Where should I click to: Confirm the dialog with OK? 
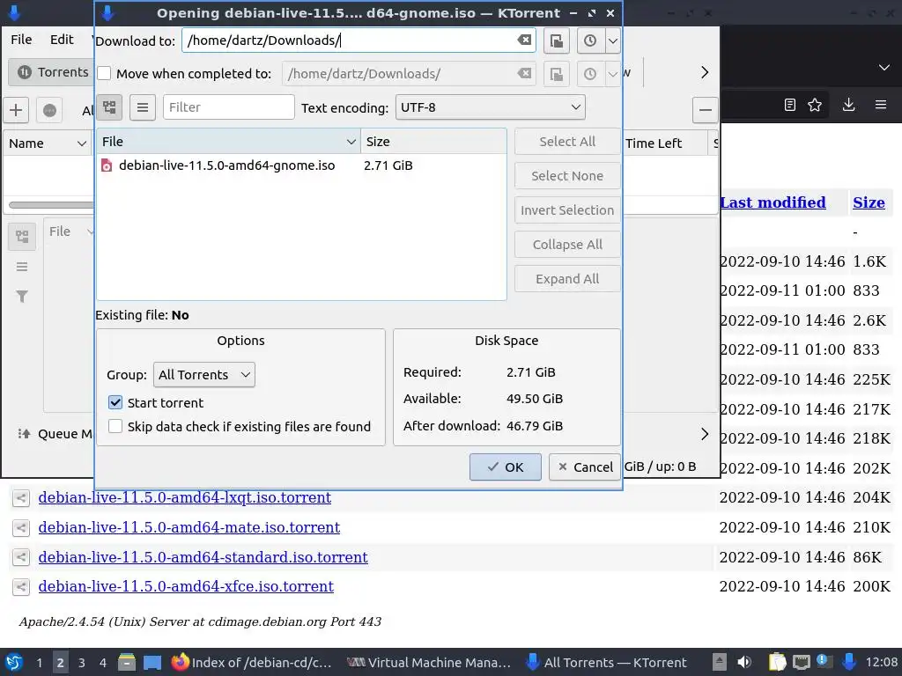pos(505,467)
